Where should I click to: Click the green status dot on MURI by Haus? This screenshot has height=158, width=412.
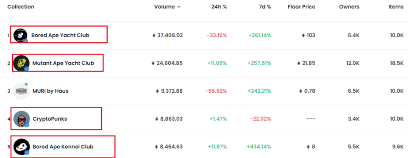(x=26, y=84)
